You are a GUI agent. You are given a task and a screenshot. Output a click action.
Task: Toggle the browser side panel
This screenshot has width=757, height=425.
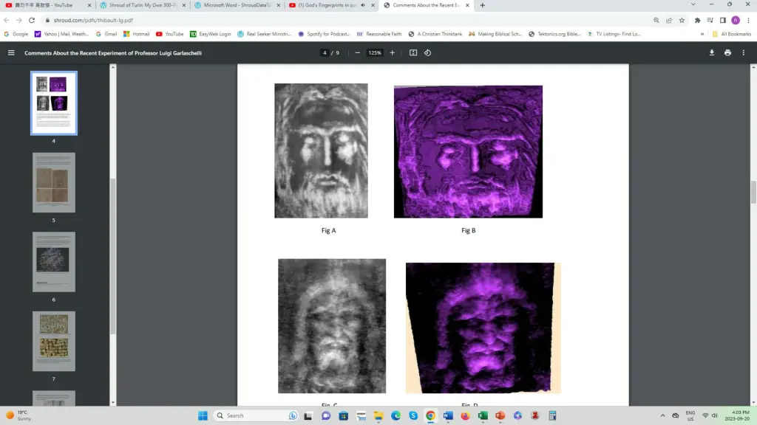tap(723, 20)
